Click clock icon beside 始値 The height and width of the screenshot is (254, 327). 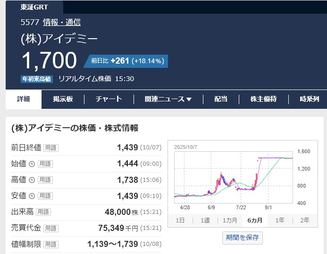[x=32, y=164]
